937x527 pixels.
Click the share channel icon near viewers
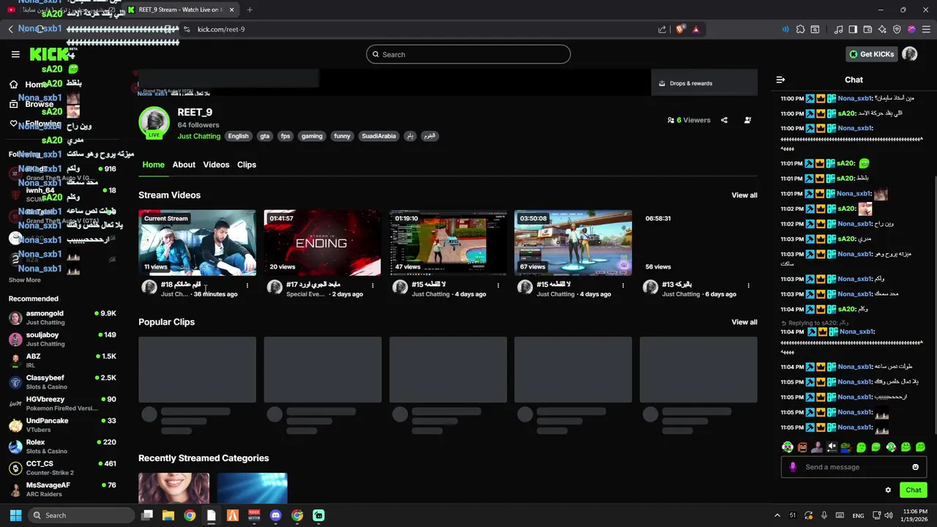(724, 120)
